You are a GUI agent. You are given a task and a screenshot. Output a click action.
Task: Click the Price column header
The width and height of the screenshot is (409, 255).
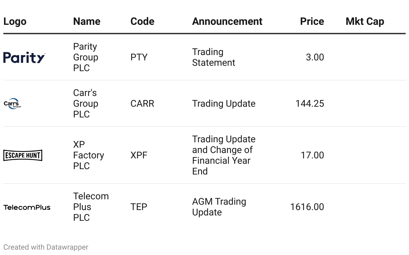point(312,21)
